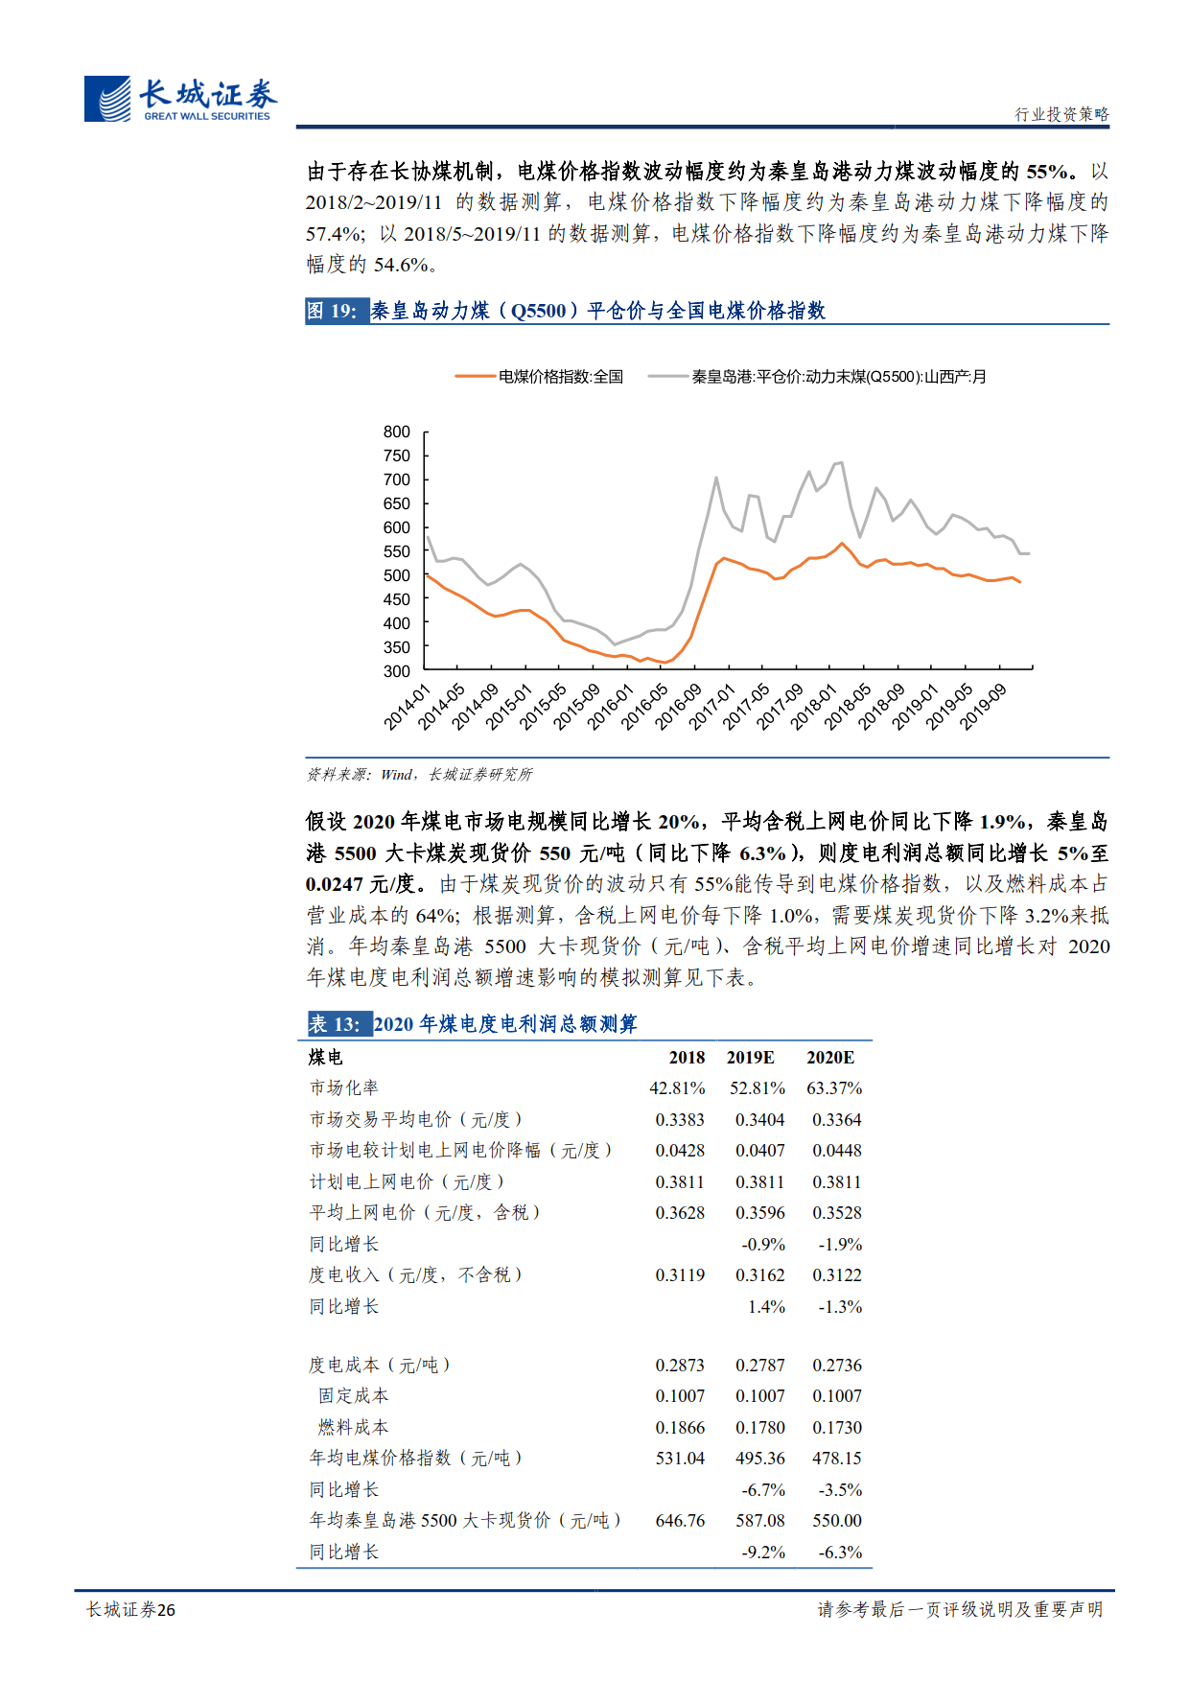This screenshot has width=1189, height=1682.
Task: Click the value '-6.7%'
Action: coord(763,1489)
